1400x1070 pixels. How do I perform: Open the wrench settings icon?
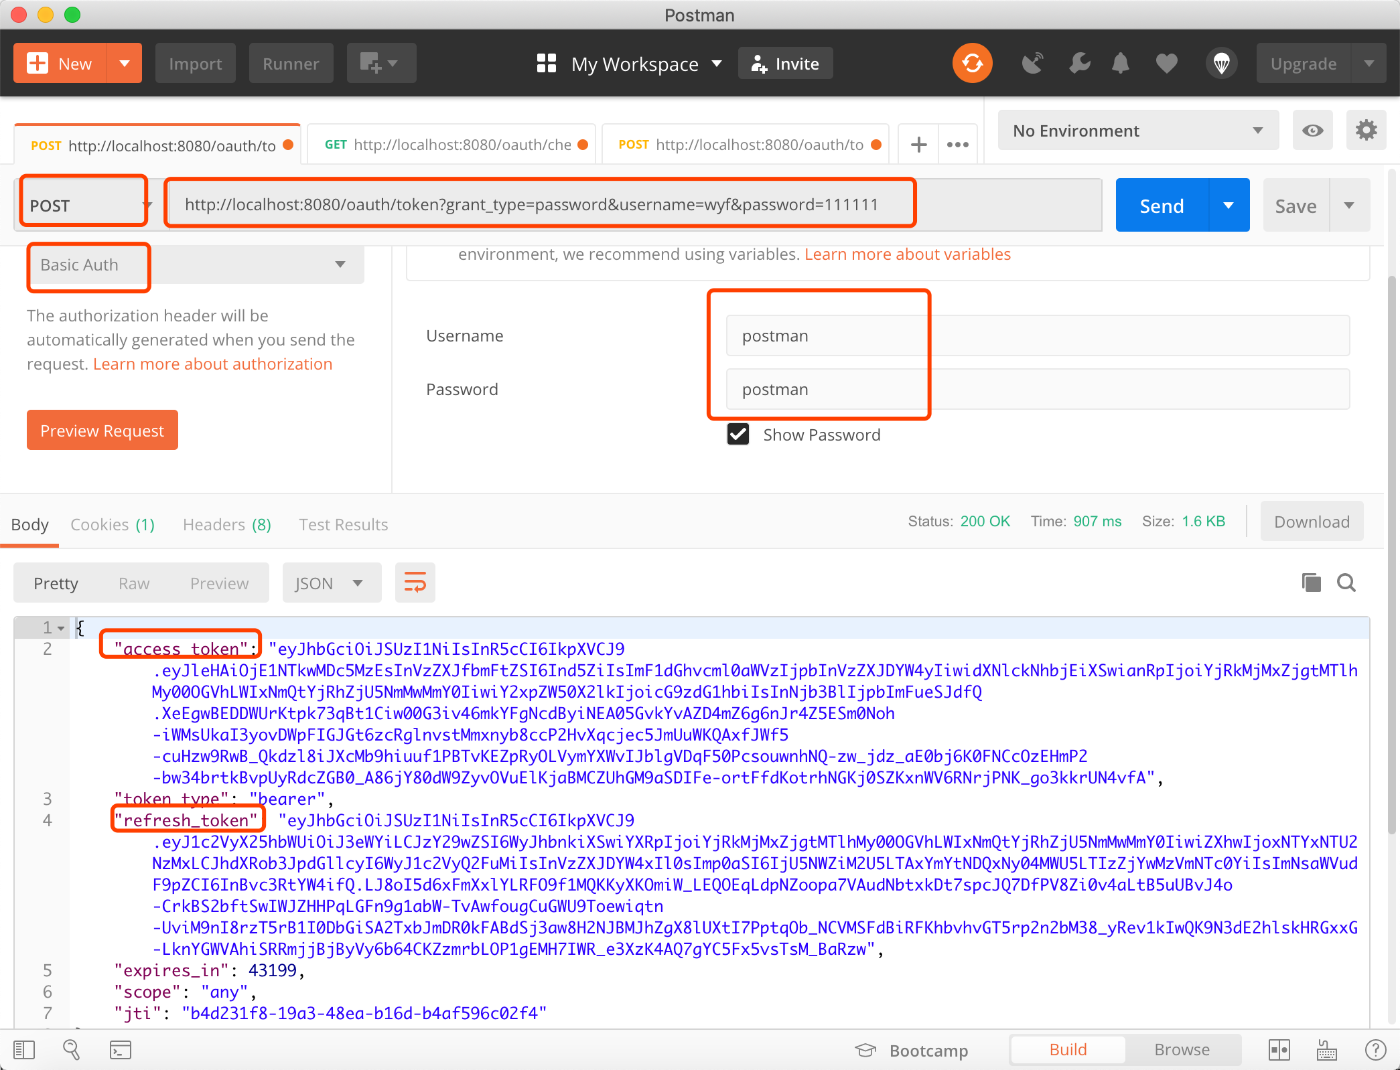1079,64
